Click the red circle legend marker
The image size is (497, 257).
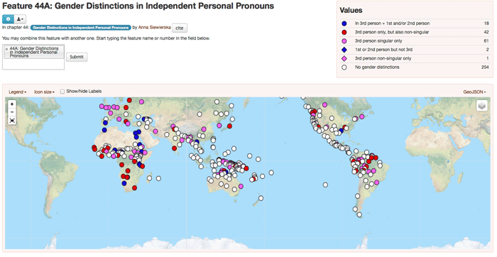tap(344, 33)
